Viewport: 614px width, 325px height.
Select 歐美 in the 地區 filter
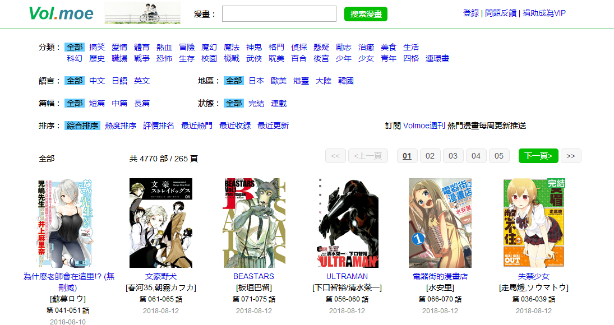coord(279,81)
